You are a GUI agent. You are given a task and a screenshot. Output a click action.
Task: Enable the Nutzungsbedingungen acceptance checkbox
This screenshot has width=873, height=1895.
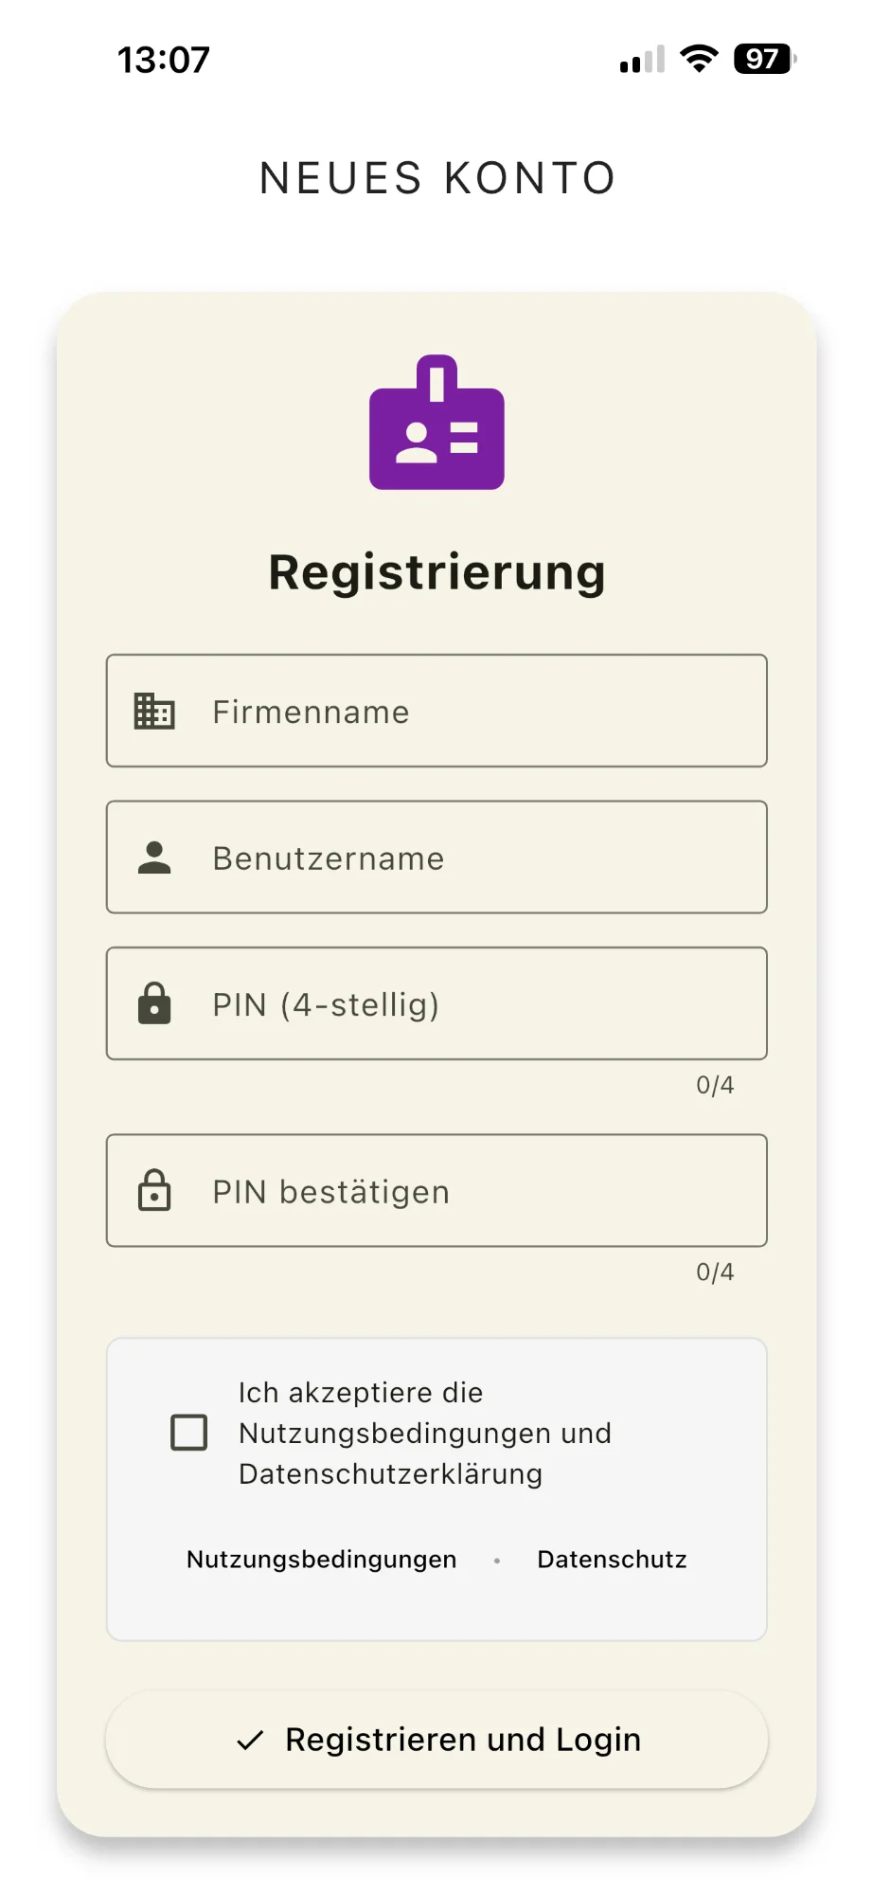[x=188, y=1434]
